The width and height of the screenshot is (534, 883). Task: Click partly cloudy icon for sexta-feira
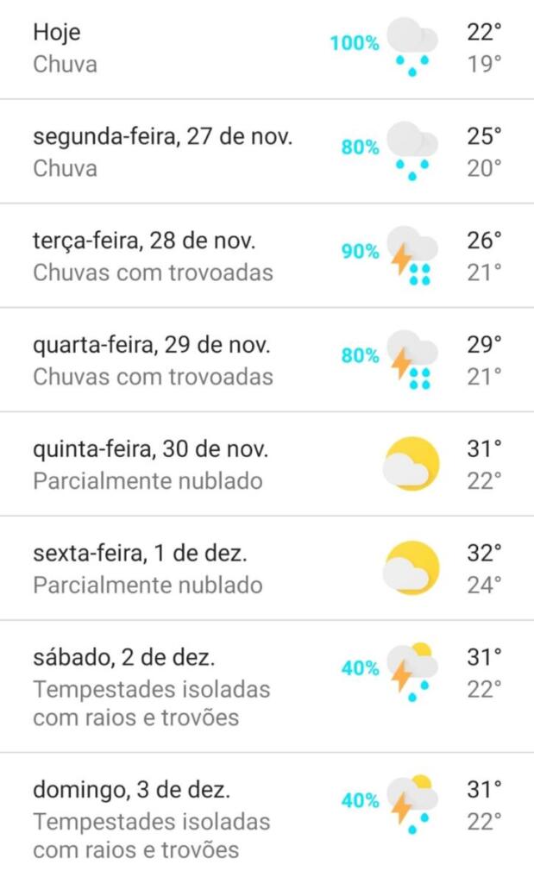411,568
